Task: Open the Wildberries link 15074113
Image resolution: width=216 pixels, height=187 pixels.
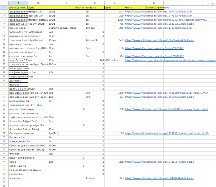Action: coord(159,11)
